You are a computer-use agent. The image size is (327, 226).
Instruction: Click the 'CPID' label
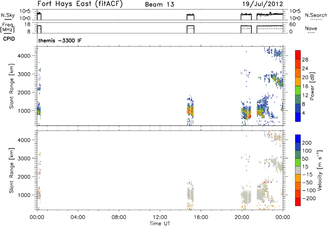click(9, 39)
